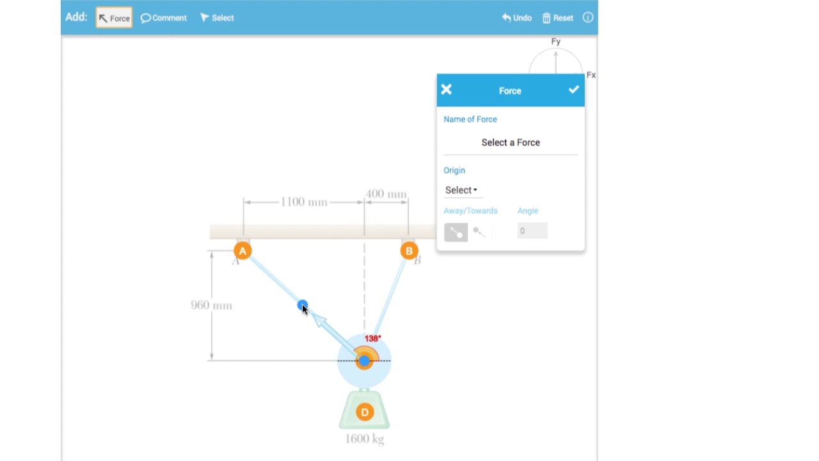
Task: Click the blue force arrow endpoint handle
Action: pos(302,305)
